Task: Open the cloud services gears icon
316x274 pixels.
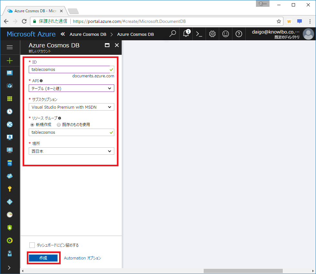Action: (x=10, y=176)
